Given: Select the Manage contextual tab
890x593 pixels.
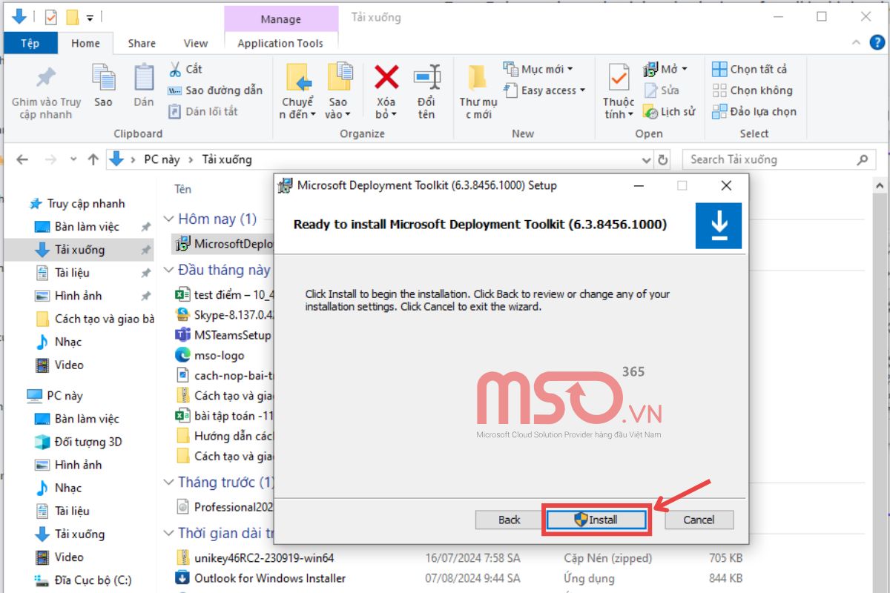Looking at the screenshot, I should (x=280, y=19).
